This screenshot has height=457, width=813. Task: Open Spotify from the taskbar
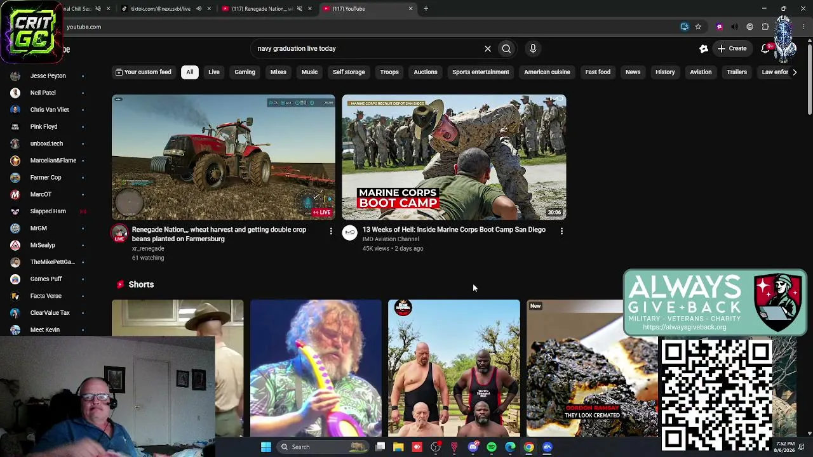[492, 447]
